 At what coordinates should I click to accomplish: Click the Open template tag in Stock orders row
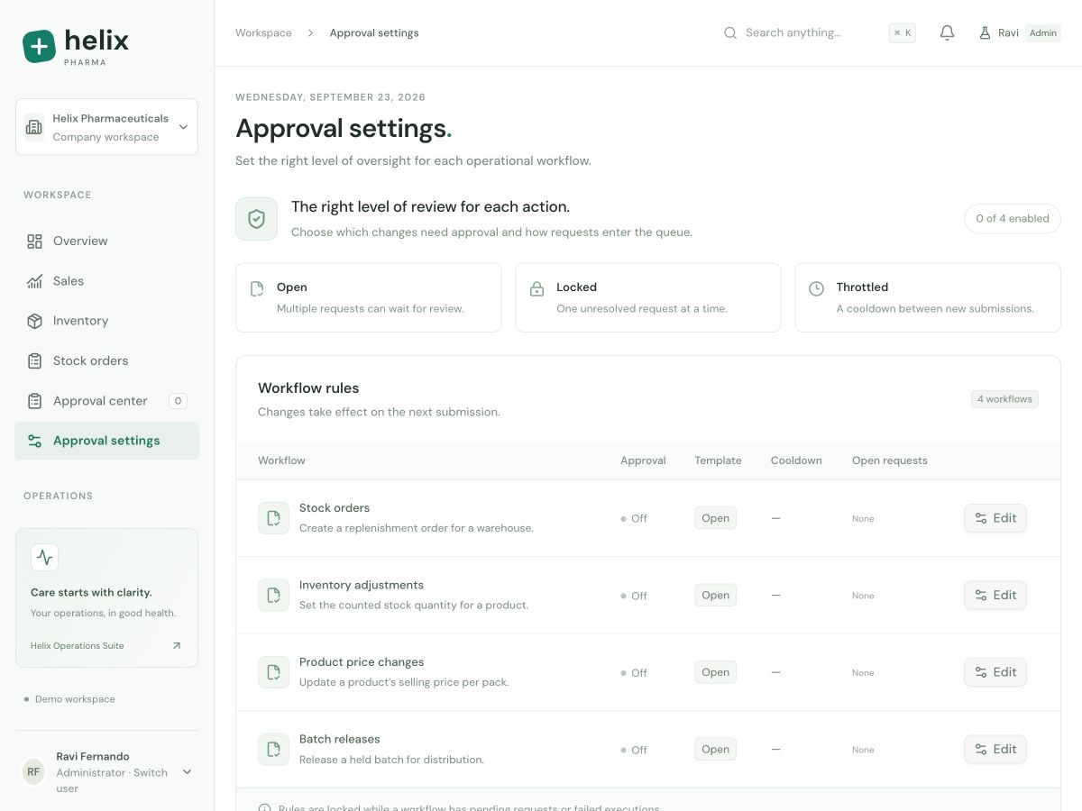coord(715,518)
